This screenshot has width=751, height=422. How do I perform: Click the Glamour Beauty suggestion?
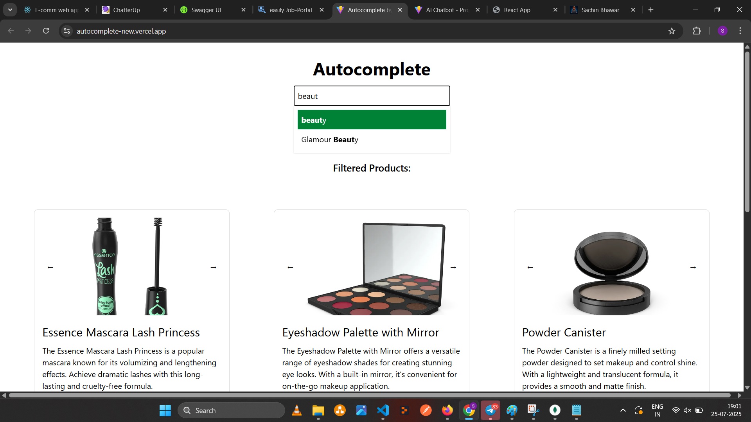330,139
